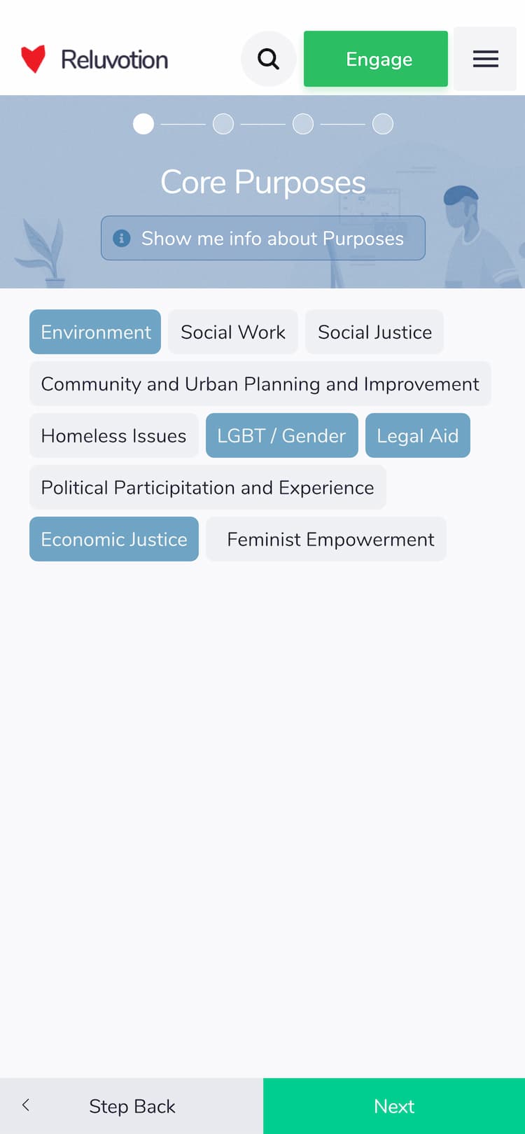The width and height of the screenshot is (525, 1134).
Task: Go to first progress step dot
Action: tap(143, 124)
